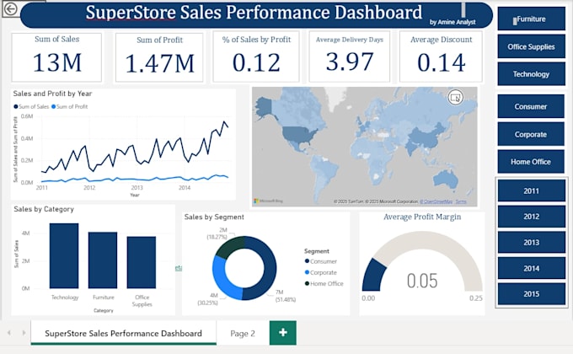
Task: Click the % of Sales by Profit card
Action: (x=256, y=56)
